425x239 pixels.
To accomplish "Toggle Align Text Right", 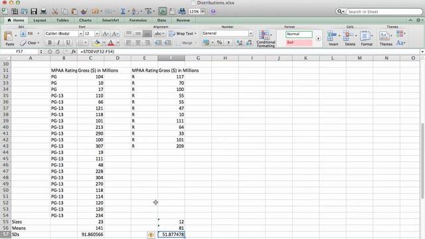I will coord(147,42).
